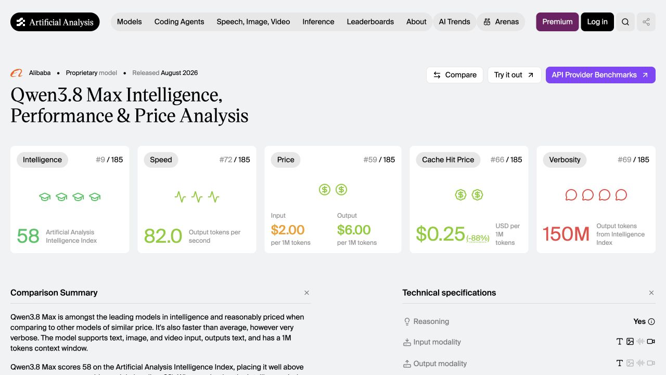
Task: Click the Try it out button
Action: 514,75
